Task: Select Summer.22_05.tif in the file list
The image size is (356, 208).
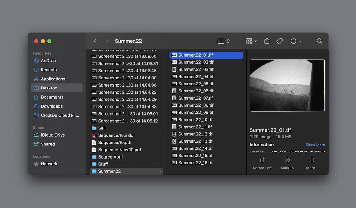Action: [195, 84]
